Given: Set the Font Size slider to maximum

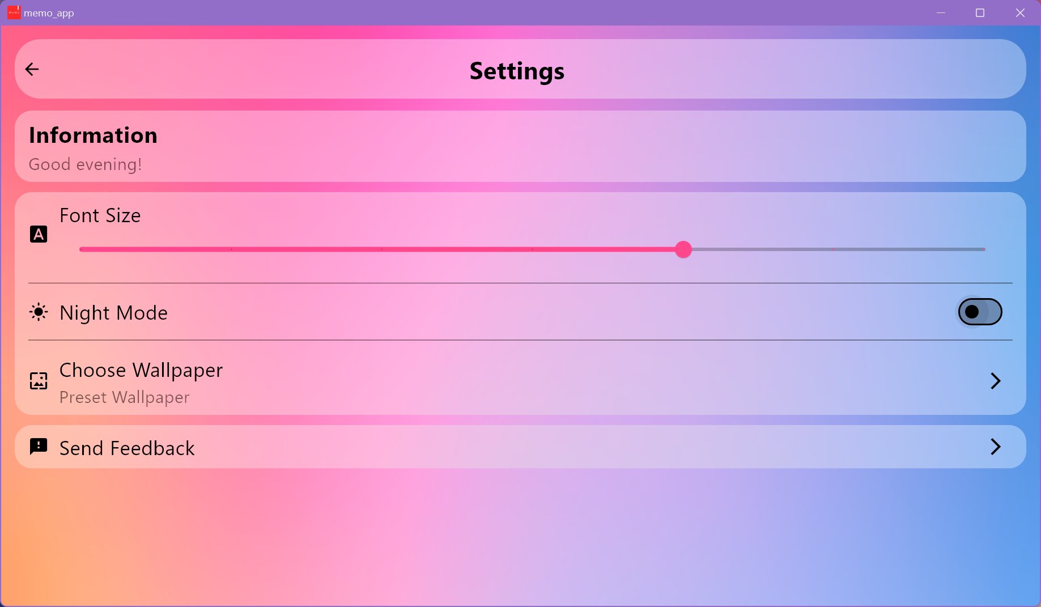Looking at the screenshot, I should click(984, 249).
